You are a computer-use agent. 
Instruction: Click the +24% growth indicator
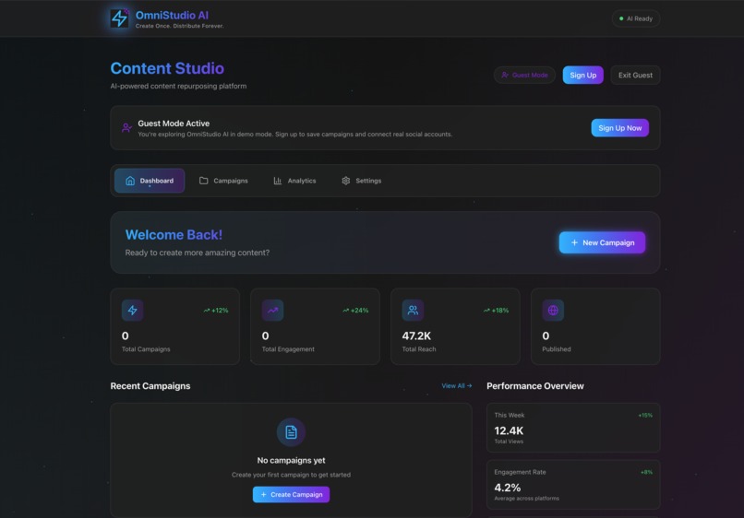click(355, 311)
